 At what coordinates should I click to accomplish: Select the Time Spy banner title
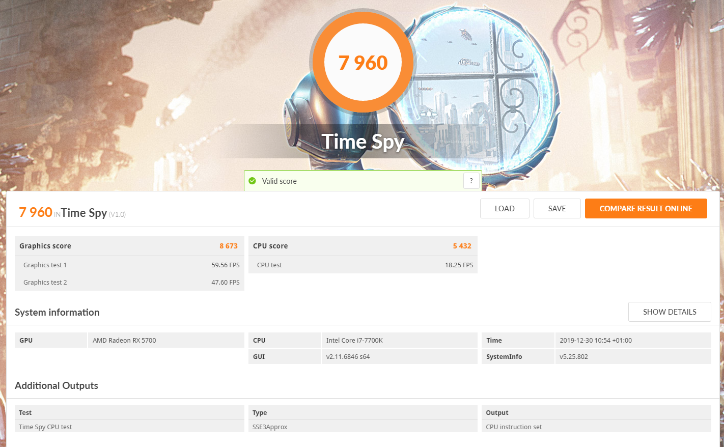point(363,142)
